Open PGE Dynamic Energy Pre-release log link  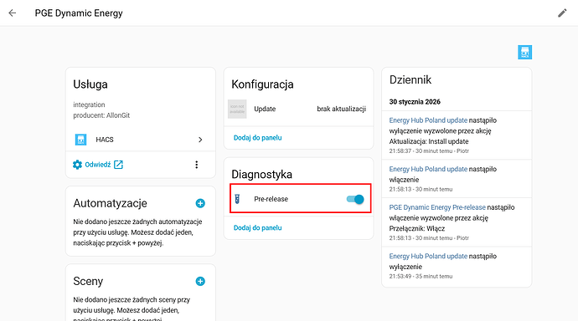437,207
